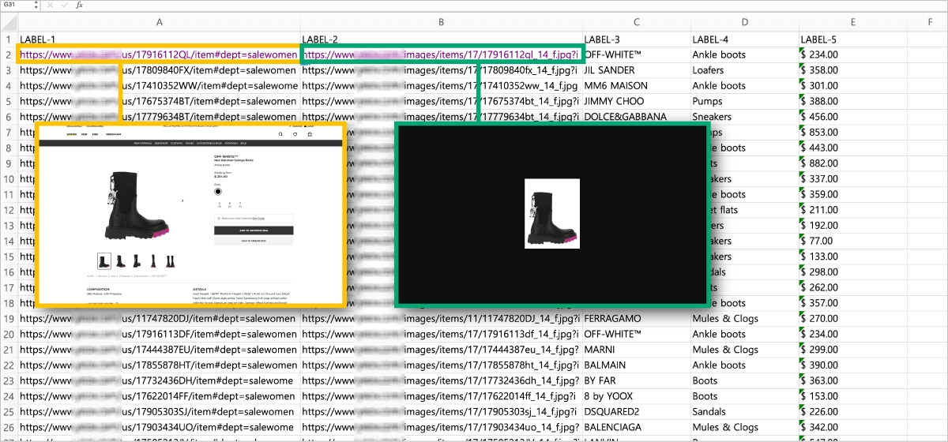Select column C header

636,23
